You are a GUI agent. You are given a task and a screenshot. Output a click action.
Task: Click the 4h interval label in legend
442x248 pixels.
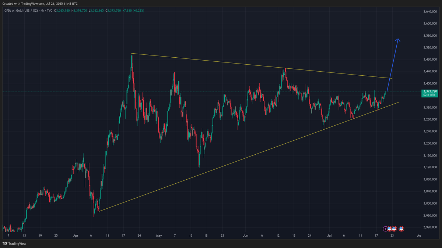pyautogui.click(x=42, y=10)
